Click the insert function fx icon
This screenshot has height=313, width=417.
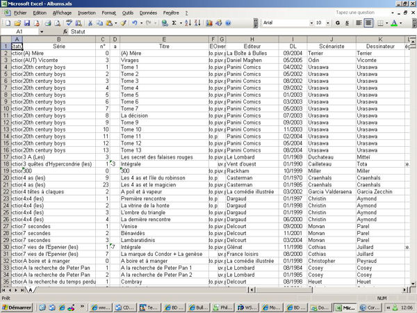[x=65, y=32]
